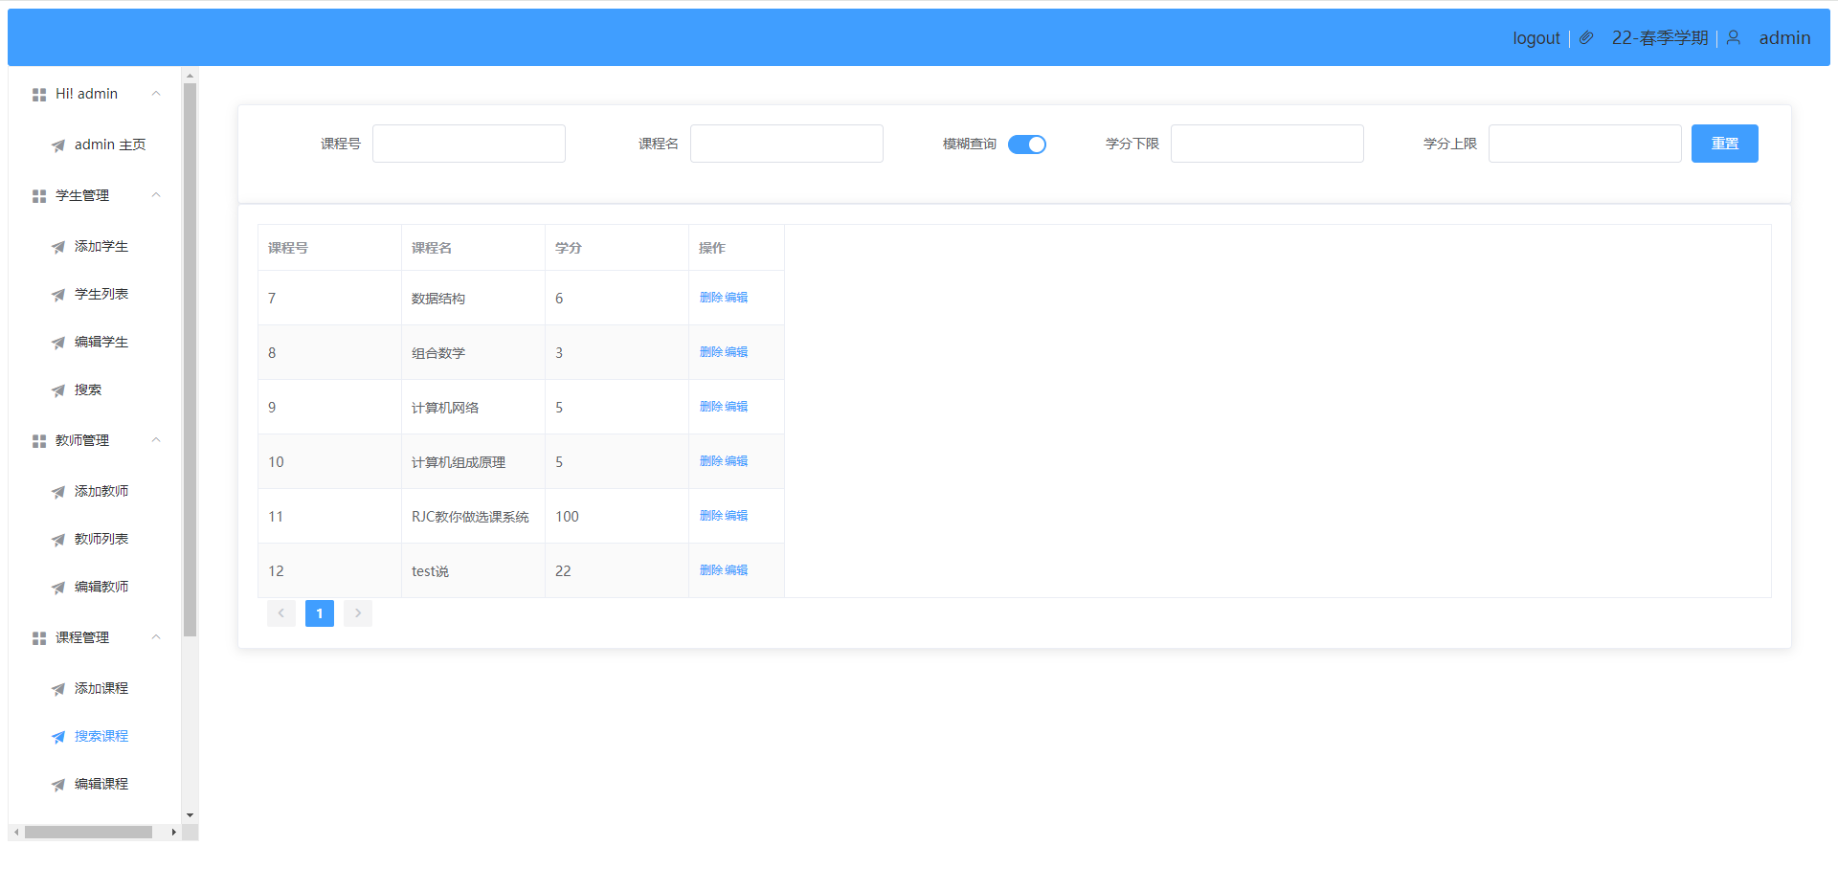Viewport: 1838px width, 890px height.
Task: Go to next page with the pagination arrow
Action: [x=358, y=613]
